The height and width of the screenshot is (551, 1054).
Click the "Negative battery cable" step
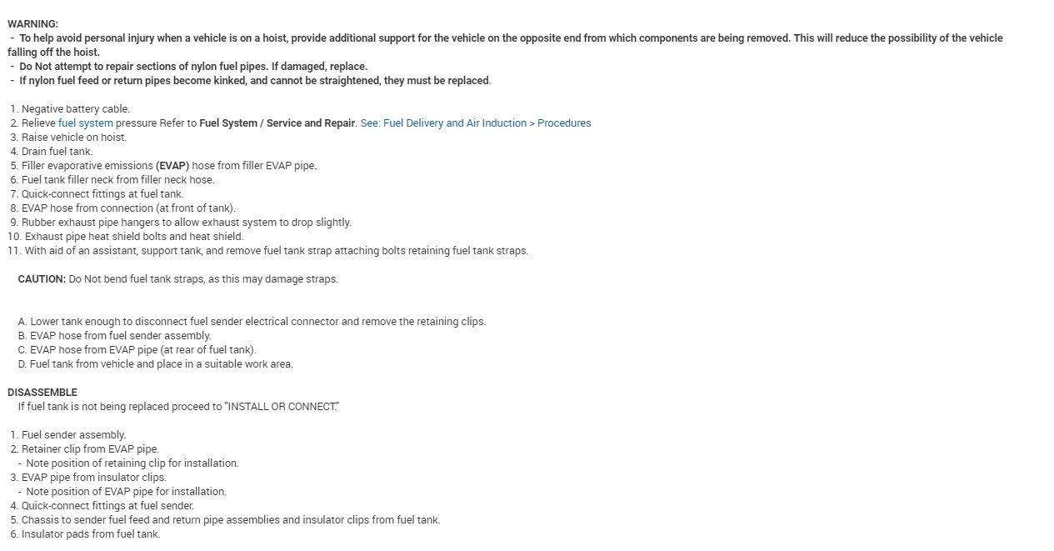point(75,109)
